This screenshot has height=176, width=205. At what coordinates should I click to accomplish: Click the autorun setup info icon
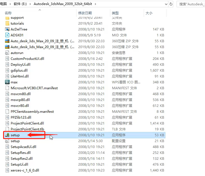click(x=7, y=53)
